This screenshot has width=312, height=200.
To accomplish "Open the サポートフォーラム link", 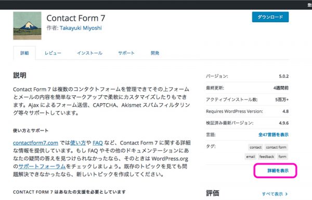I will [42, 166].
